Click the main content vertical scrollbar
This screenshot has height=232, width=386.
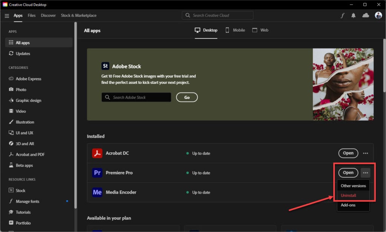(384, 65)
